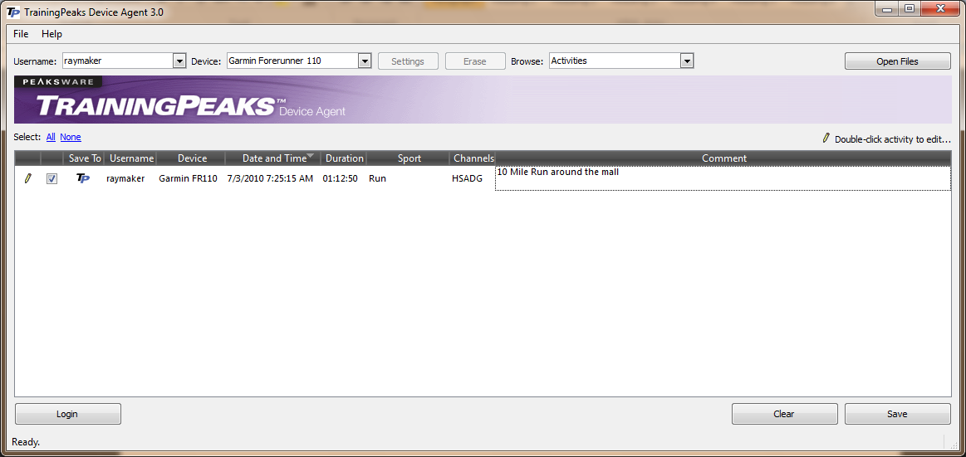The height and width of the screenshot is (457, 966).
Task: Click the '7/3/2010 7:25:15 AM' date cell
Action: [270, 178]
